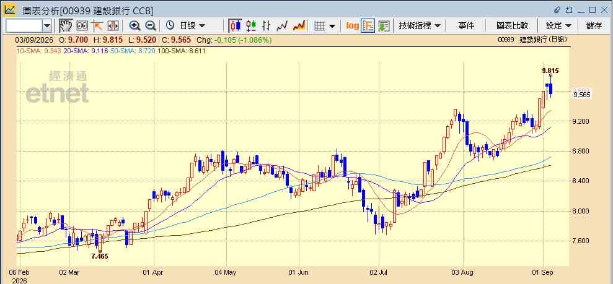This screenshot has height=284, width=613.
Task: Switch to filled candlestick chart type
Action: click(x=235, y=26)
